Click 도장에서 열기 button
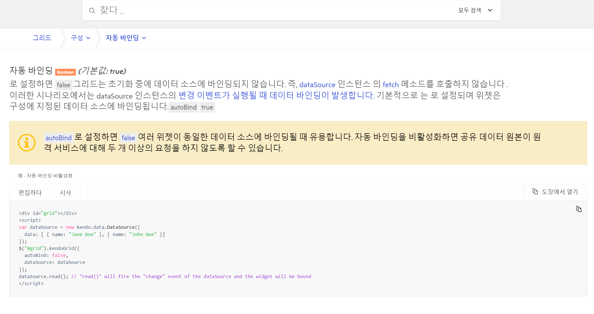Viewport: 594px width, 314px height. point(555,192)
